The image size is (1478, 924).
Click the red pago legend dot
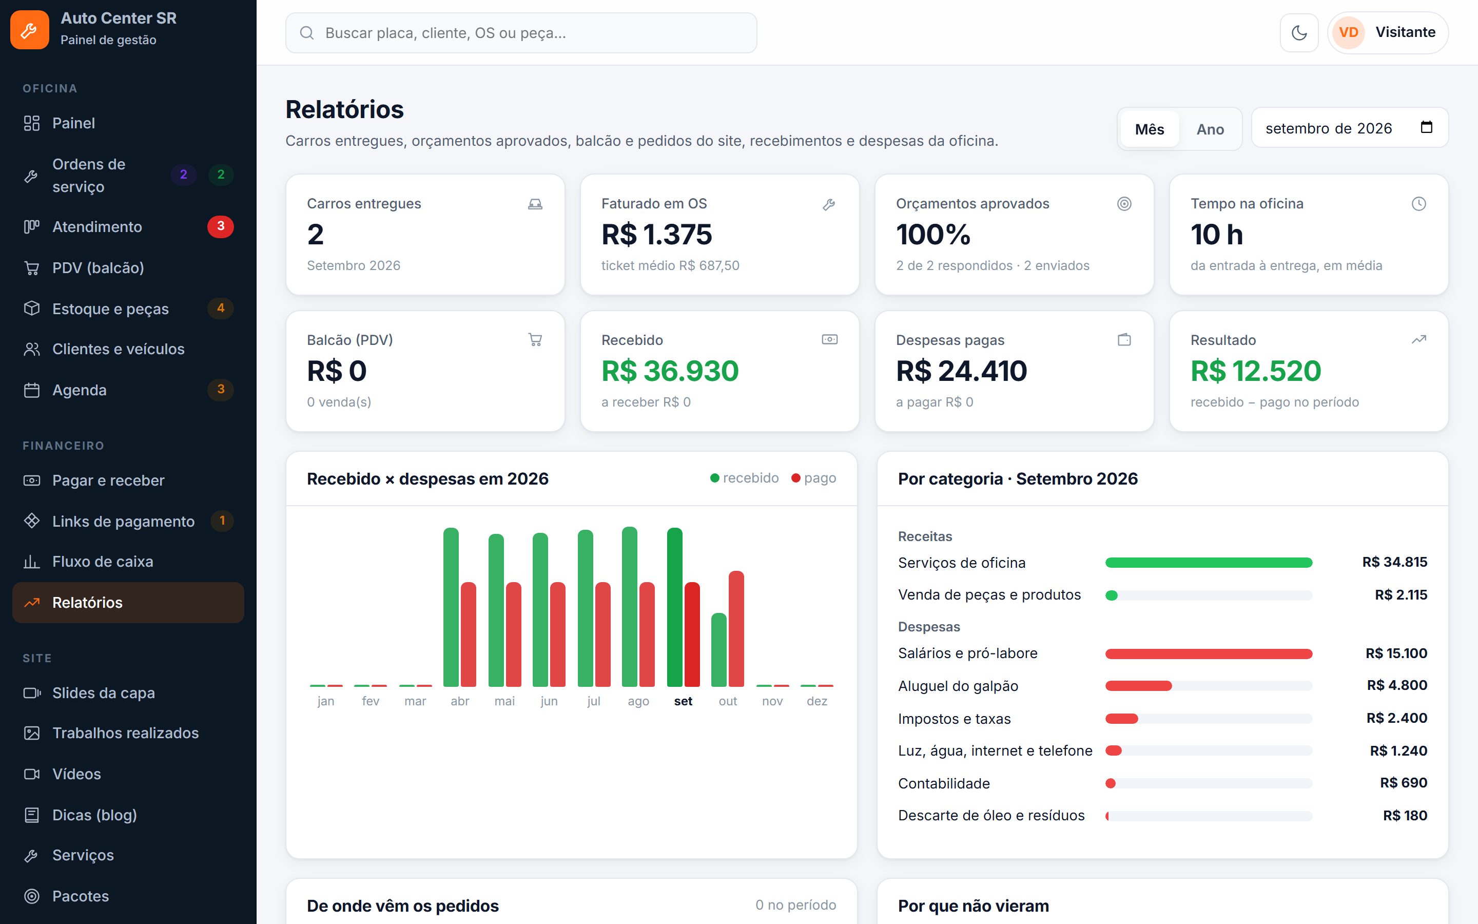pyautogui.click(x=796, y=478)
